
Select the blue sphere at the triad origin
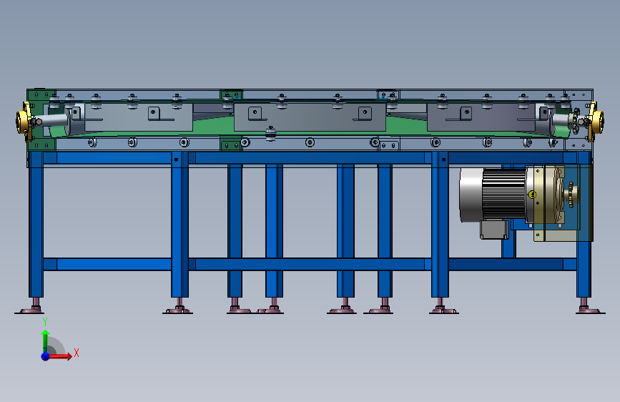click(46, 356)
